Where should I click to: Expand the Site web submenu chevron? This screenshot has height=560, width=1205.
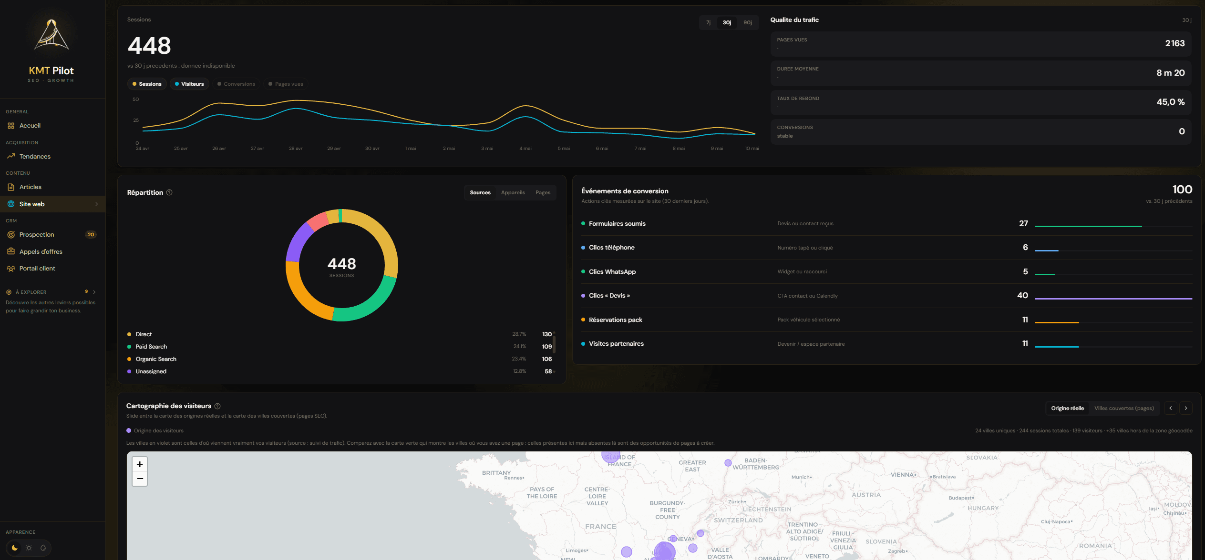[97, 204]
